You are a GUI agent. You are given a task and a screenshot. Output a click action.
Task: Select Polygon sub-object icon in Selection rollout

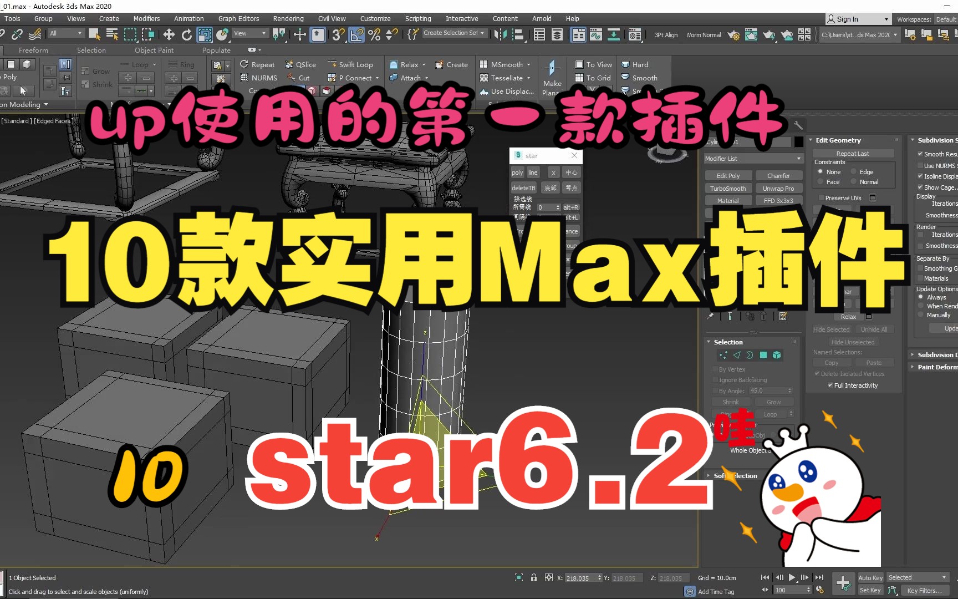click(763, 355)
